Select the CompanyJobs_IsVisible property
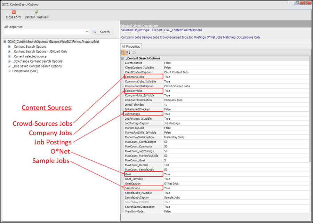The height and width of the screenshot is (223, 313). 139,95
